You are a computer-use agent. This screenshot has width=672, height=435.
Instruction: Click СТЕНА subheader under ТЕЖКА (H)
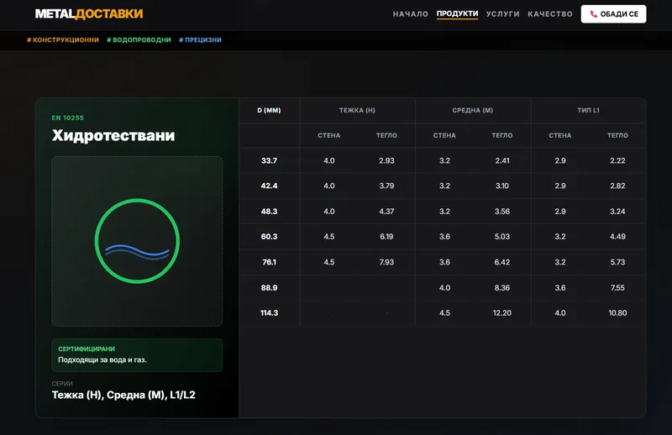329,135
